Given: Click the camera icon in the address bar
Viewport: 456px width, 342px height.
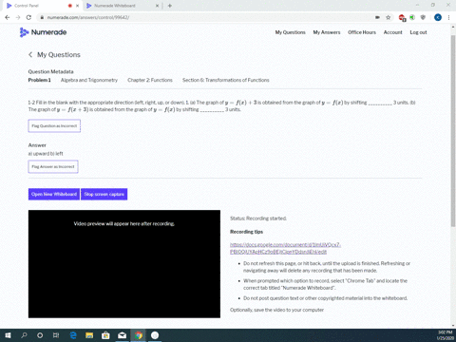Looking at the screenshot, I should (x=377, y=17).
